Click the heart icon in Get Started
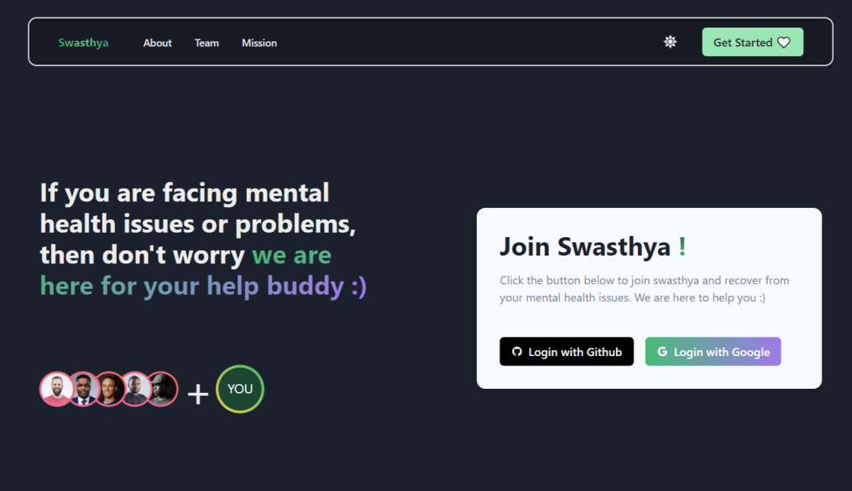The height and width of the screenshot is (491, 852). [x=783, y=43]
